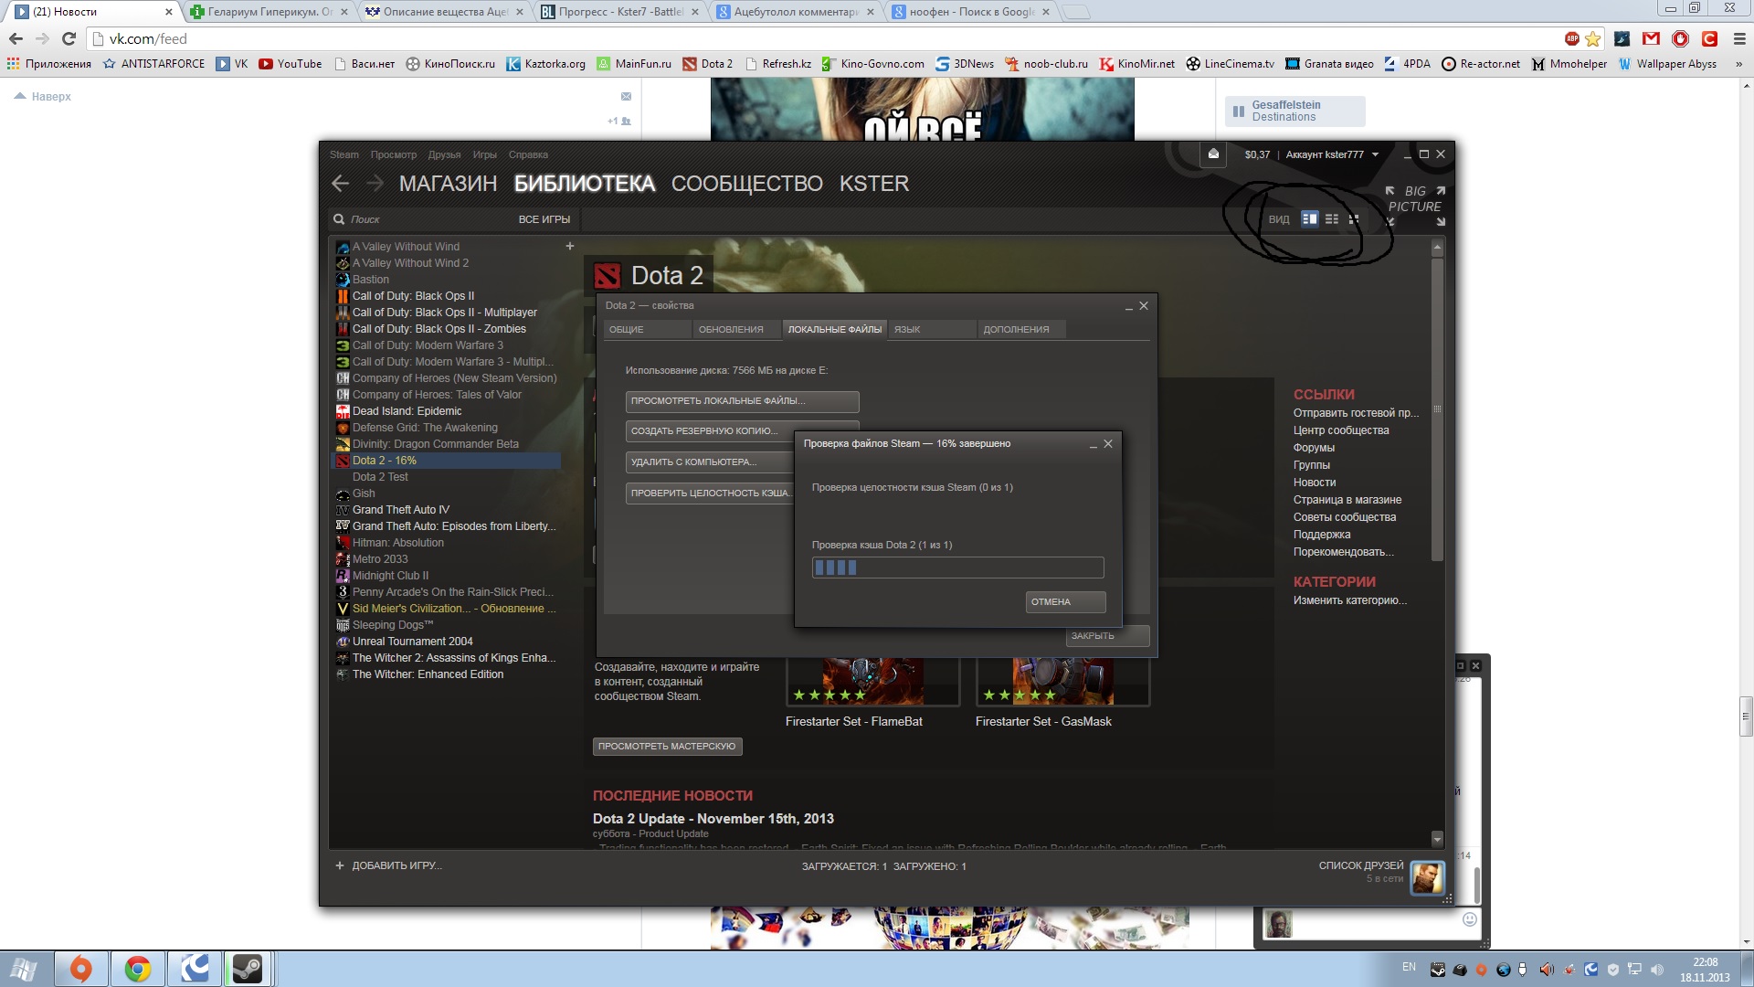The width and height of the screenshot is (1754, 987).
Task: Show more bookmarks with the chevron
Action: click(x=1738, y=64)
